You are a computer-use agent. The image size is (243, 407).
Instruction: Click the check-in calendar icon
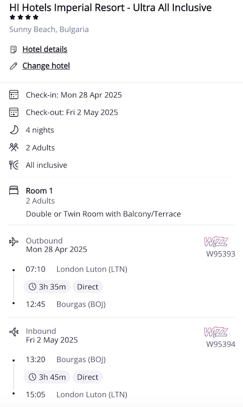14,95
